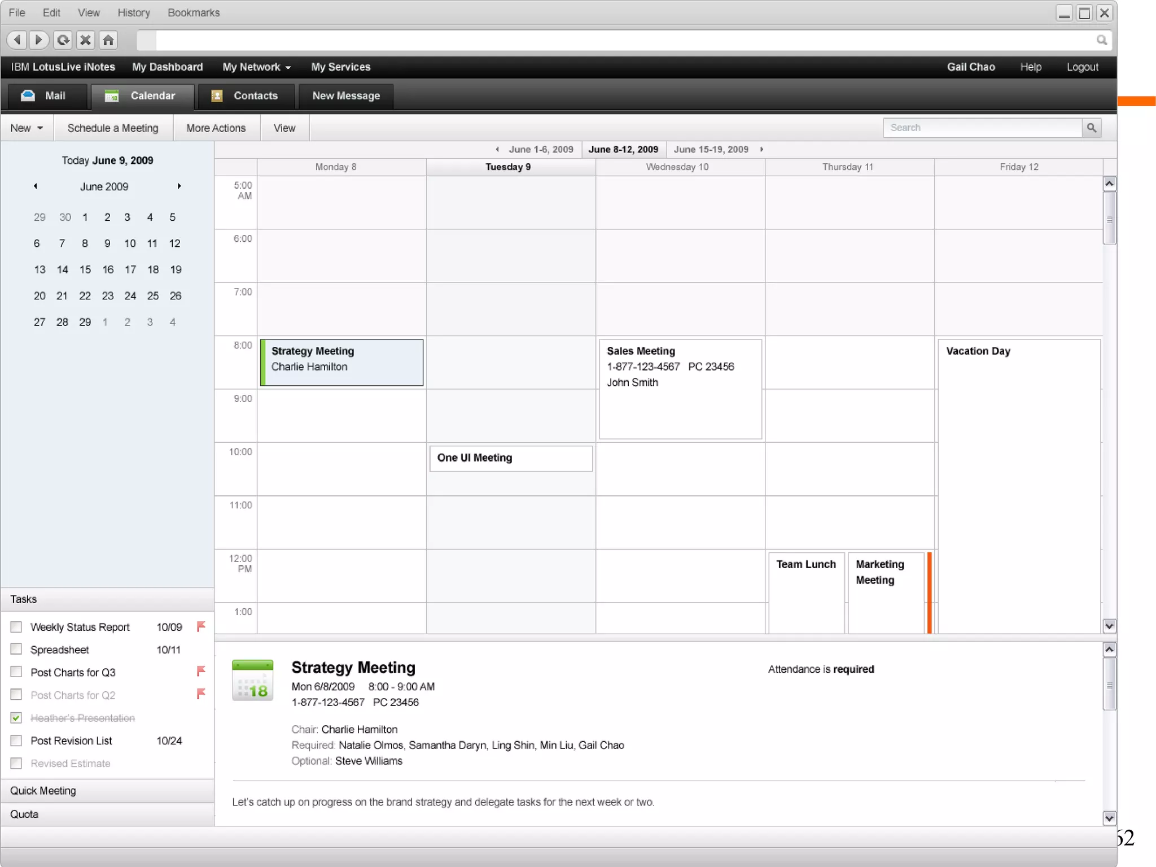Check the Weekly Status Report task

coord(16,627)
